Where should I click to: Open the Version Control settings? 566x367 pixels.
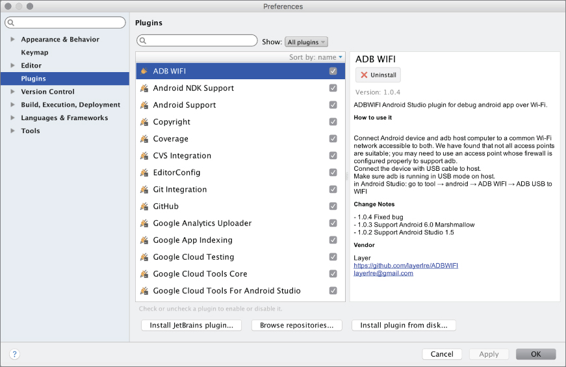tap(47, 92)
